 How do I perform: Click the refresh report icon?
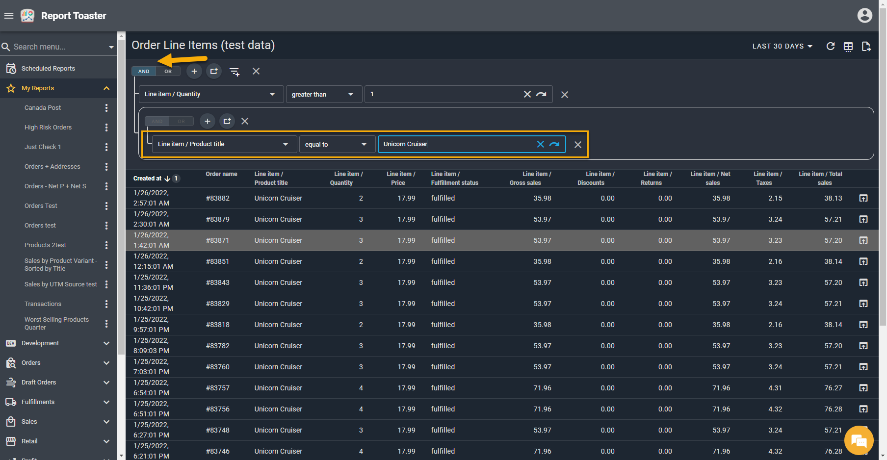[x=831, y=46]
